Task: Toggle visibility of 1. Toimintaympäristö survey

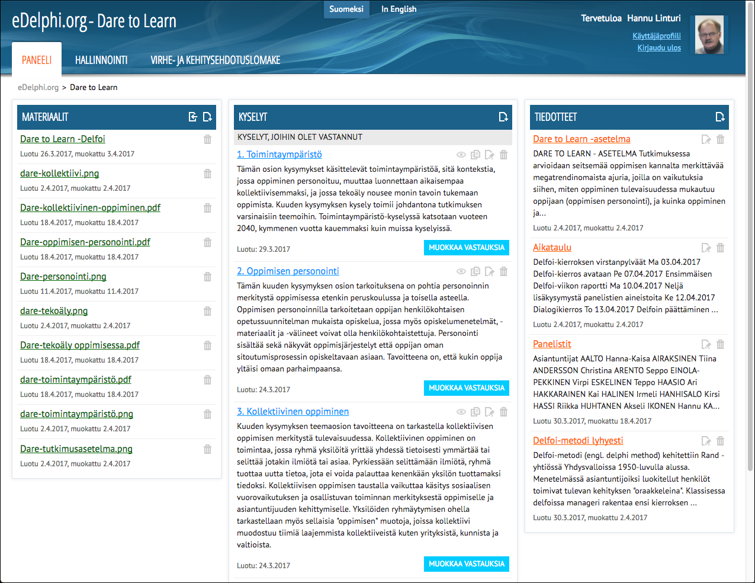Action: point(461,155)
